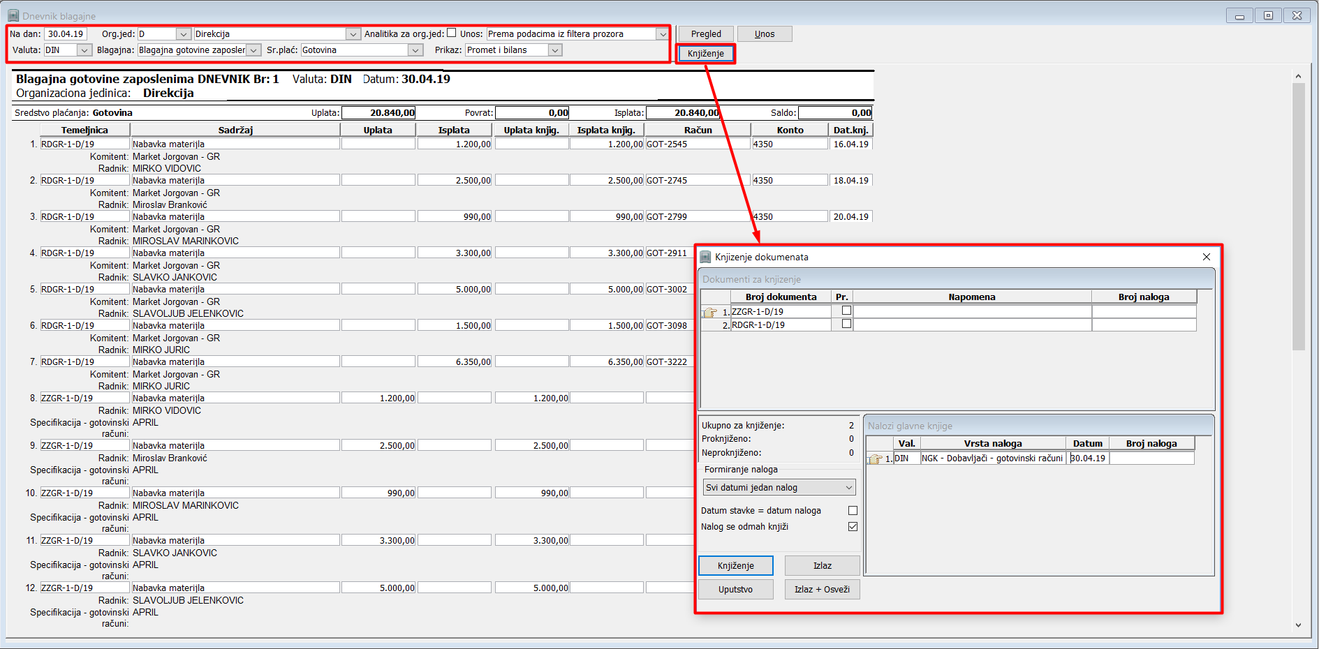The image size is (1319, 649).
Task: Click the Pregled button
Action: [706, 34]
